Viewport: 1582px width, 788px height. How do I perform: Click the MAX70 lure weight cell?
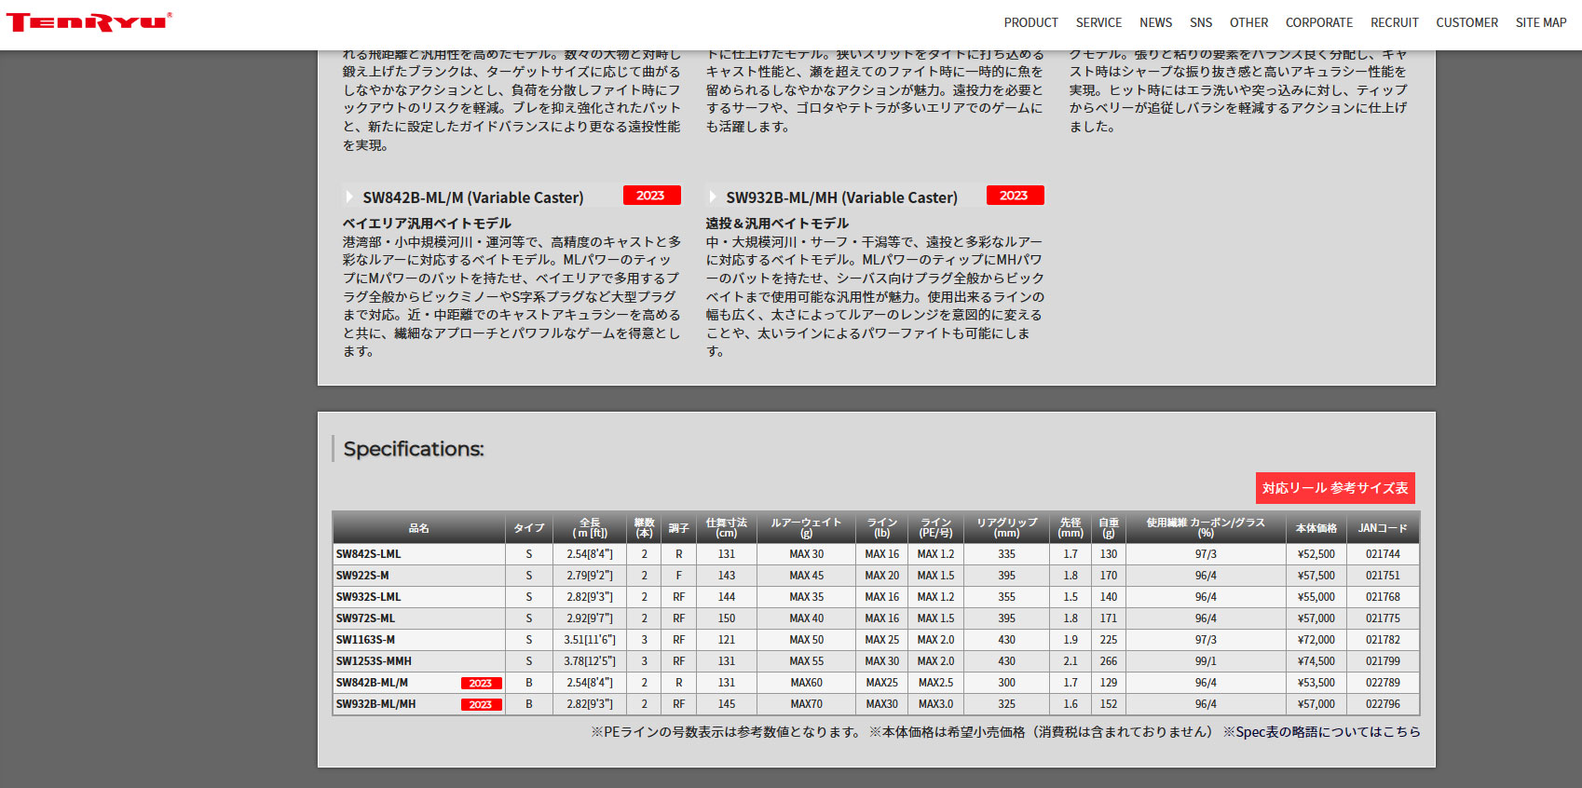pos(806,704)
